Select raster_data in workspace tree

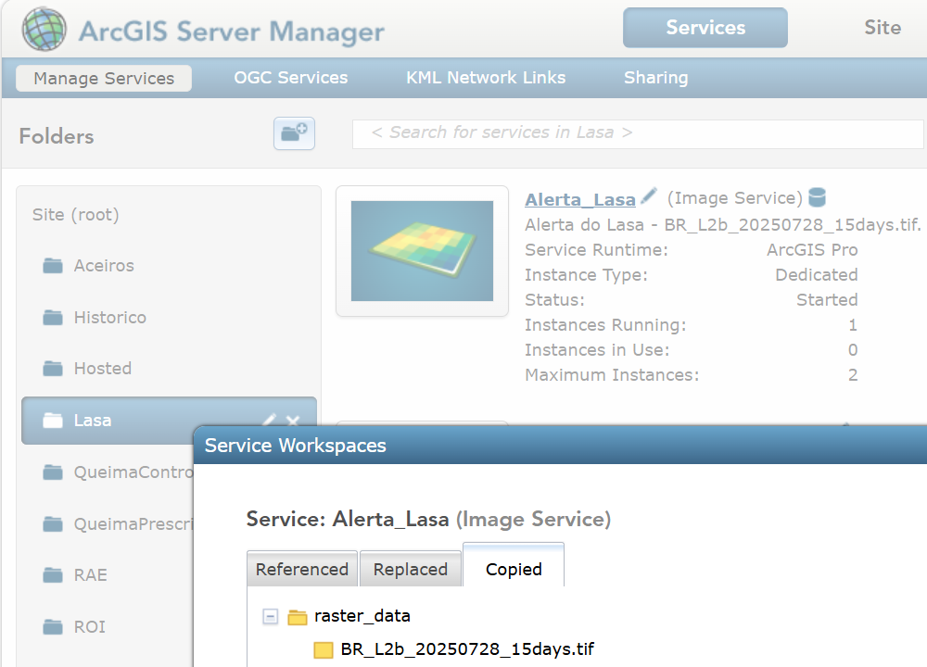362,616
